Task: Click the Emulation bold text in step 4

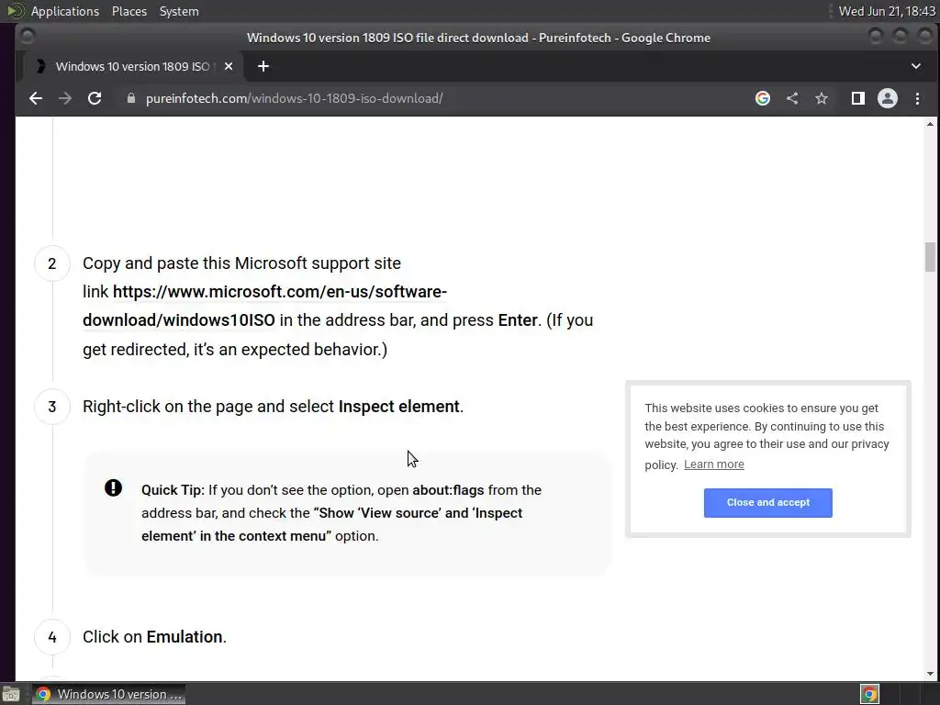Action: click(184, 637)
